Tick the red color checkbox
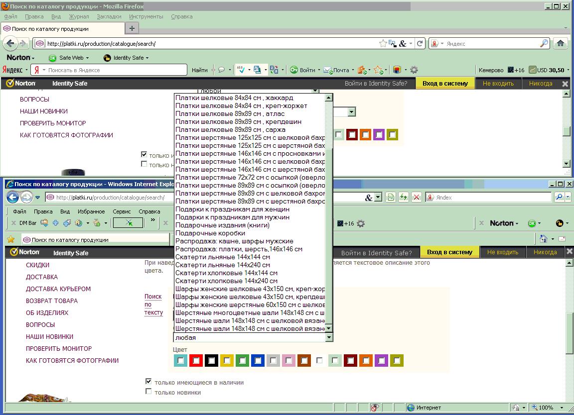This screenshot has width=574, height=415. [196, 360]
